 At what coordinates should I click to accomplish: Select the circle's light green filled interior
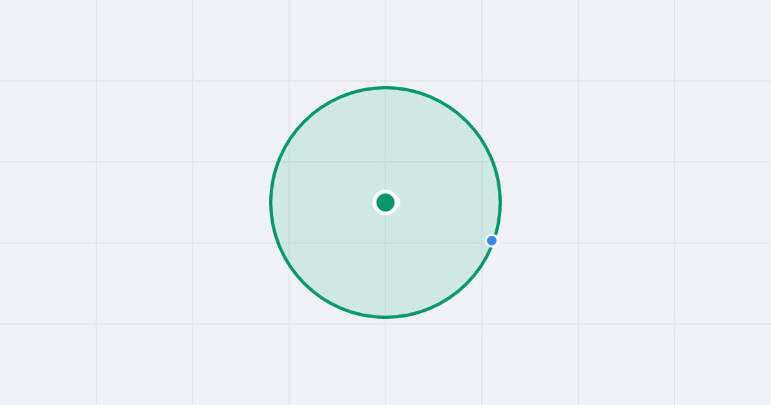pos(334,257)
